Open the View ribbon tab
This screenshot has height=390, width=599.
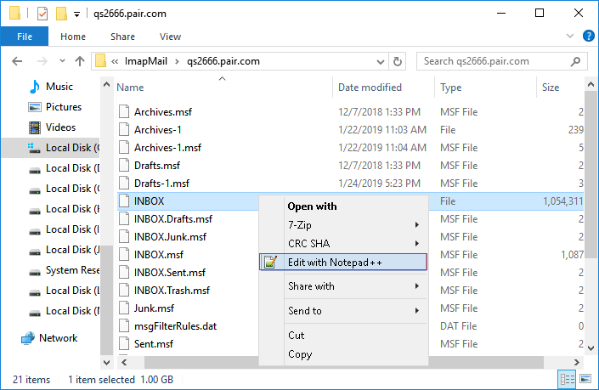170,37
